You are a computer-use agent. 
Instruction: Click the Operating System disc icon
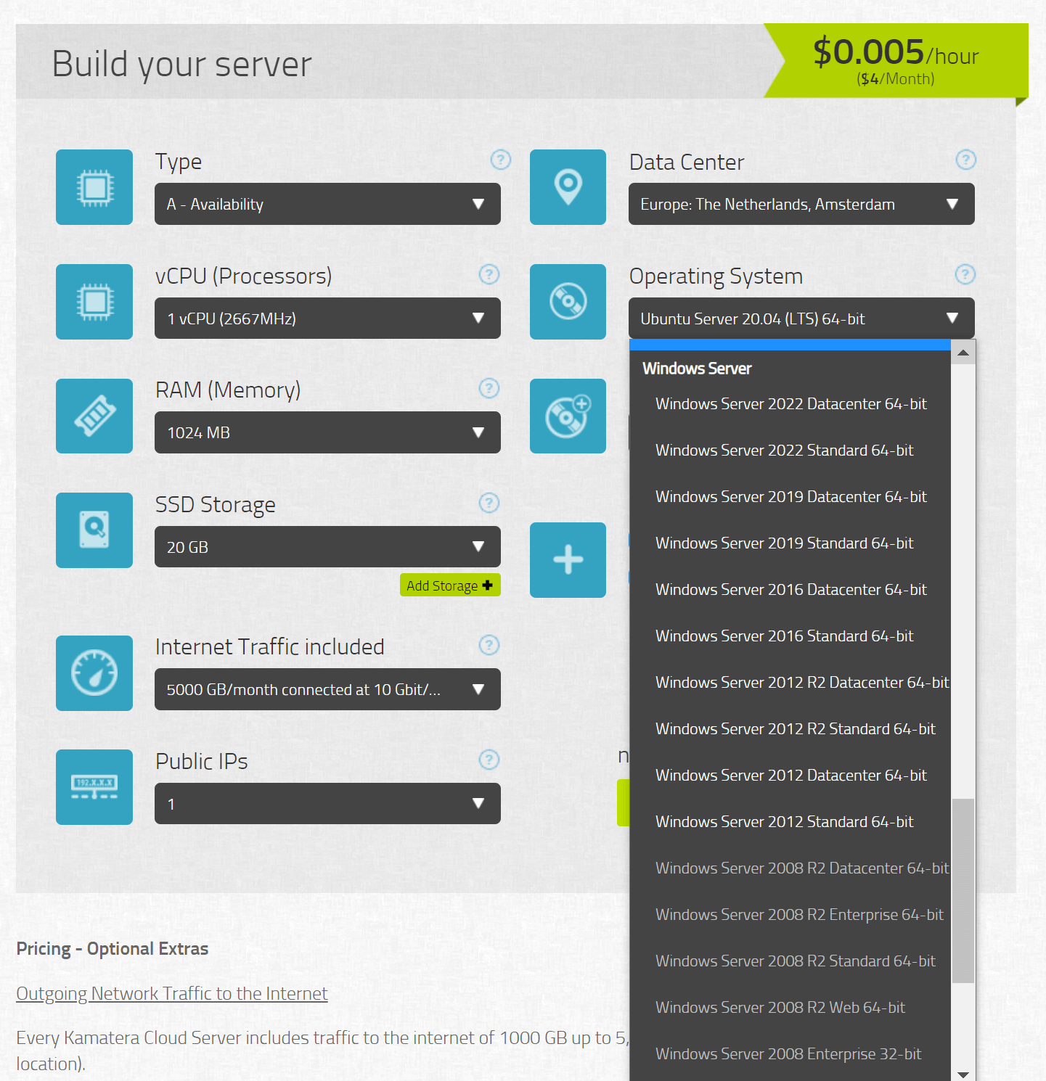(x=568, y=302)
